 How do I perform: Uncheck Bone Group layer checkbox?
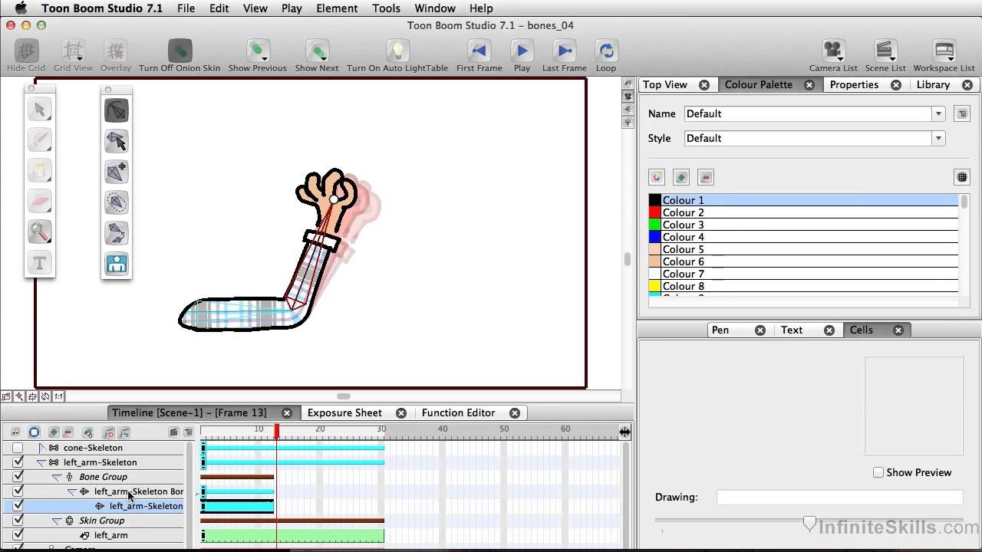[18, 477]
